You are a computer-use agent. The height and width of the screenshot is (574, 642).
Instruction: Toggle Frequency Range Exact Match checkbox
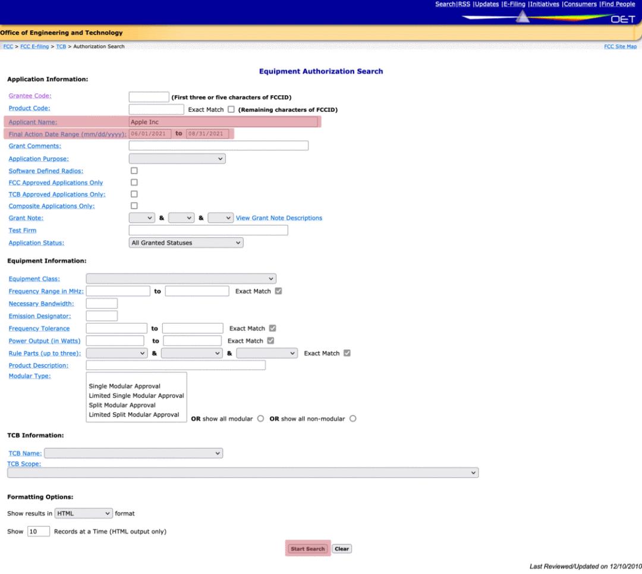(278, 291)
